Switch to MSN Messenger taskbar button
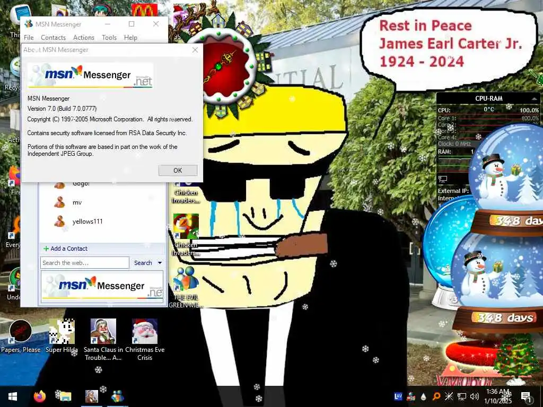This screenshot has height=407, width=543. 118,396
